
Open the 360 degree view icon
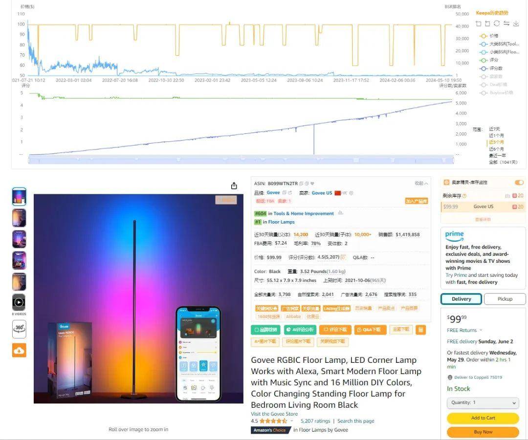(x=19, y=329)
